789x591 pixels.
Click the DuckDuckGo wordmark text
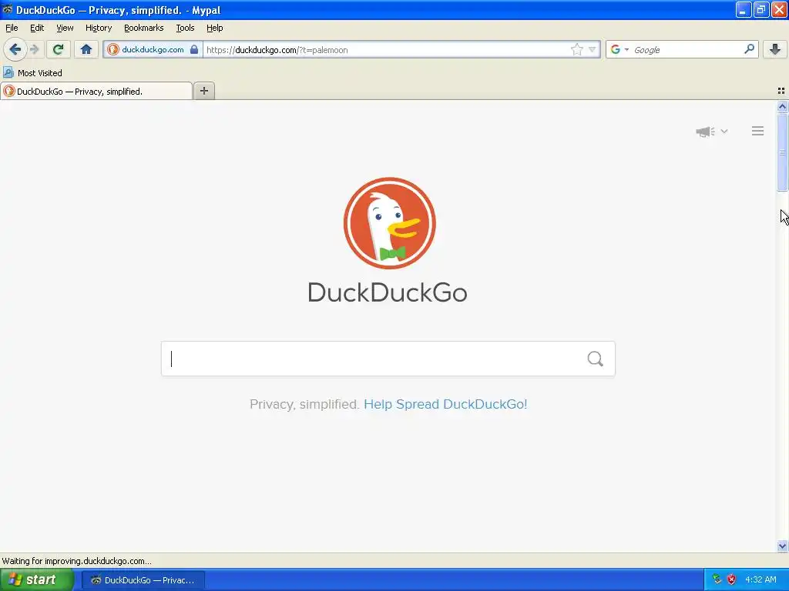pyautogui.click(x=388, y=292)
